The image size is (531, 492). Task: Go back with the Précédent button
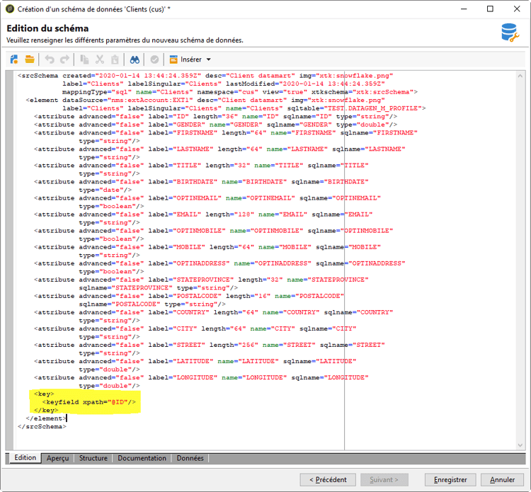[328, 479]
